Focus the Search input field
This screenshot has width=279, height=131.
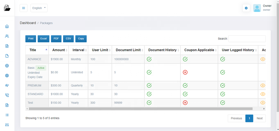point(247,39)
